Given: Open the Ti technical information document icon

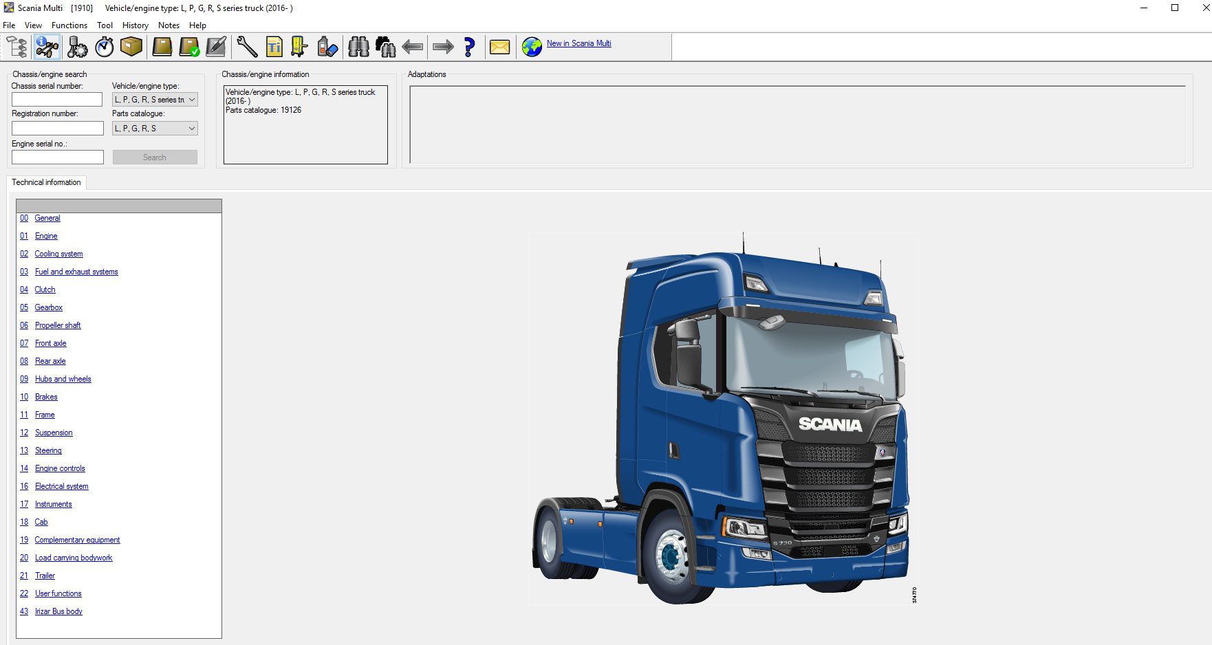Looking at the screenshot, I should 273,46.
